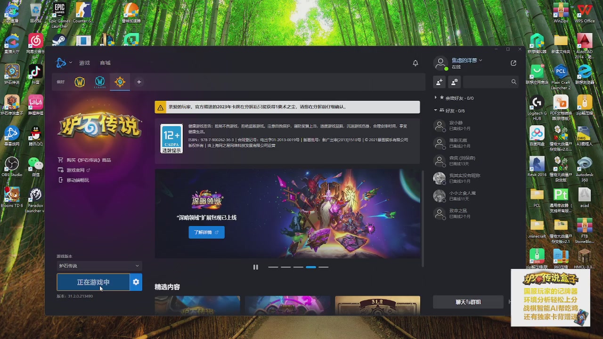Select the World of Warcraft game icon

point(80,82)
